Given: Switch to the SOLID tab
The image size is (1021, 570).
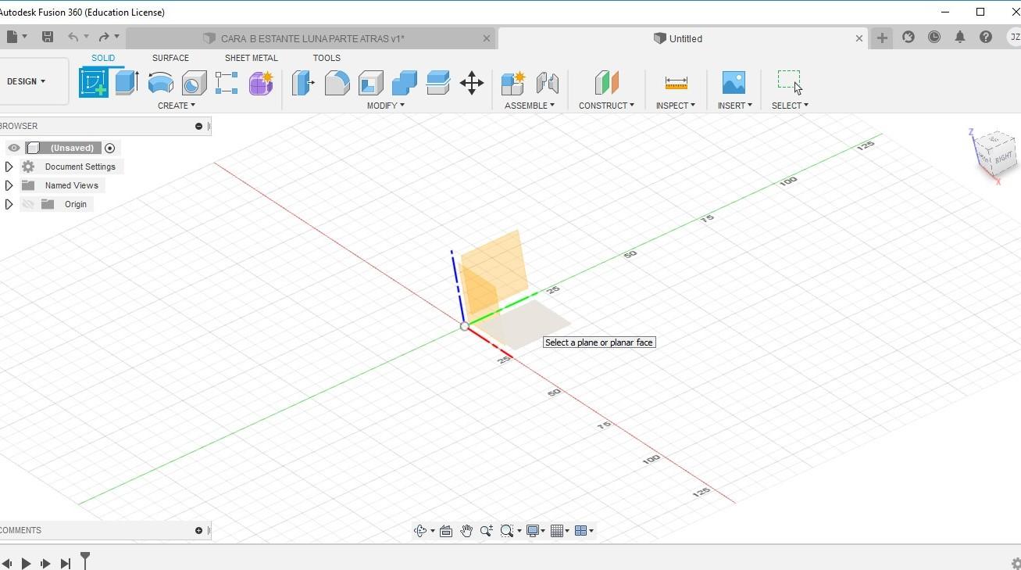Looking at the screenshot, I should point(103,58).
